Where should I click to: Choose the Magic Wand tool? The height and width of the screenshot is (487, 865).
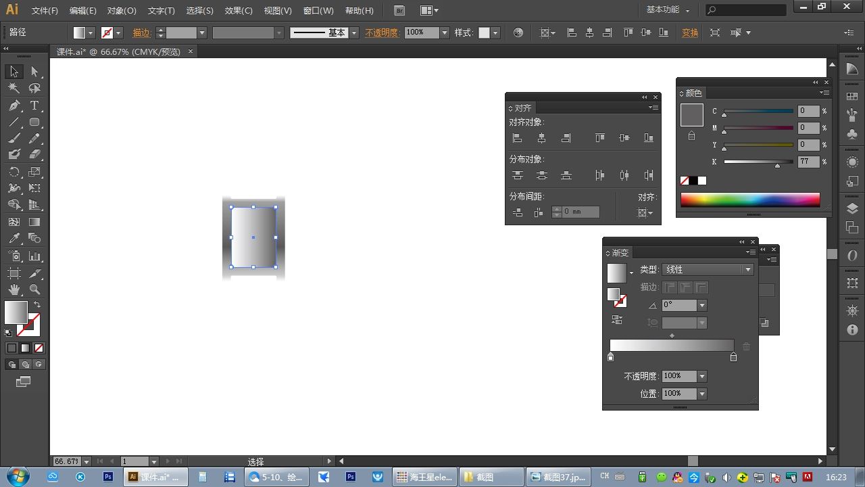click(14, 88)
